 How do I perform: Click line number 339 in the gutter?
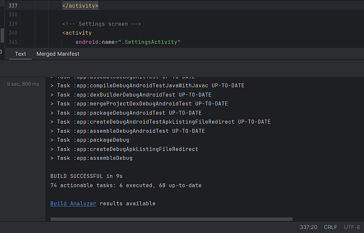point(13,24)
